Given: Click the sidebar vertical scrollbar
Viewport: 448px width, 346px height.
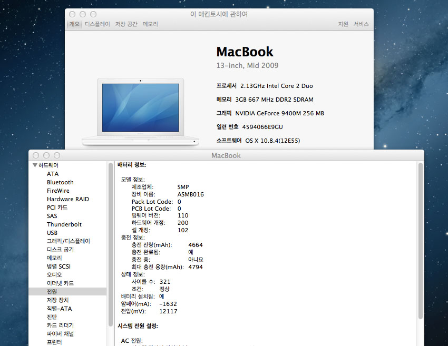Looking at the screenshot, I should pos(111,242).
